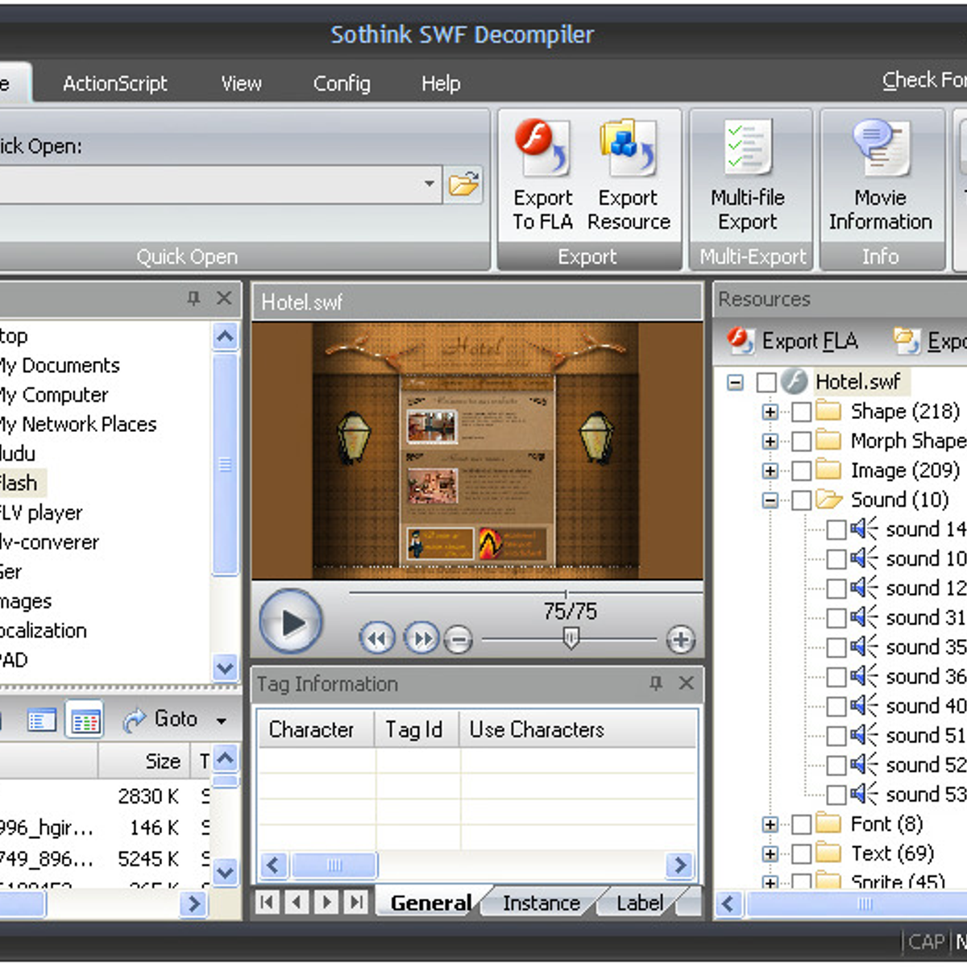Viewport: 967px width, 967px height.
Task: Expand the Font (8) node
Action: pos(770,824)
